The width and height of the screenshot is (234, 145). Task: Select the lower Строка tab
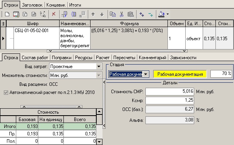point(11,58)
